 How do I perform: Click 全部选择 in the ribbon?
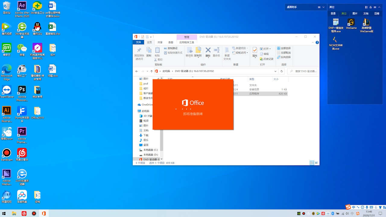click(x=284, y=48)
